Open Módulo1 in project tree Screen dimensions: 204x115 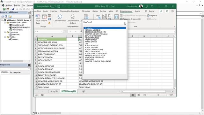click(15, 39)
